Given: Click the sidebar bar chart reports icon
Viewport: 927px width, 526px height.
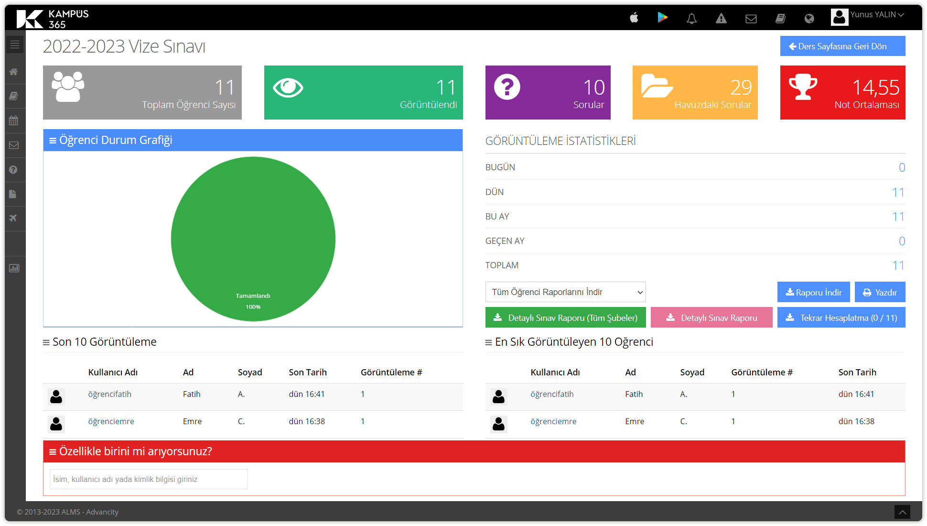Looking at the screenshot, I should coord(14,268).
